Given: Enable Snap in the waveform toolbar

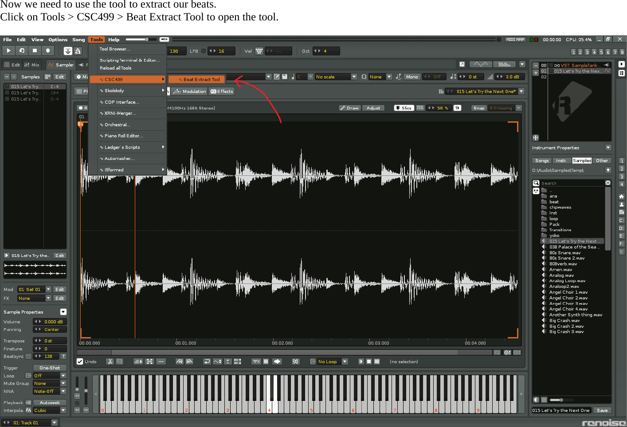Looking at the screenshot, I should tap(479, 108).
